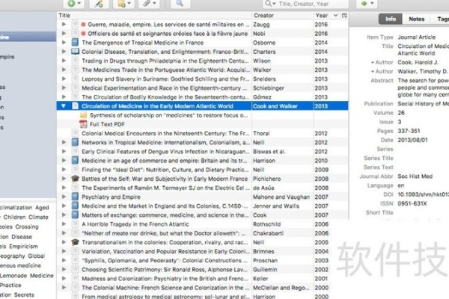Filter by the Children tag

click(14, 218)
